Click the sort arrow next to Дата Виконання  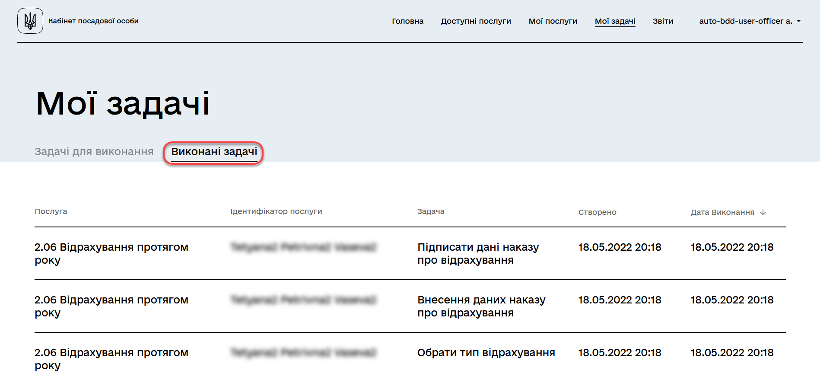pyautogui.click(x=763, y=212)
